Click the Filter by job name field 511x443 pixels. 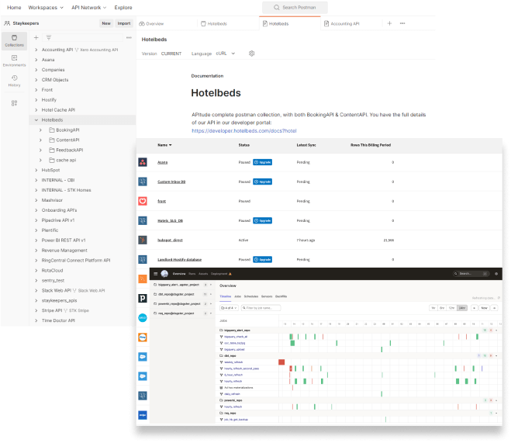[261, 308]
